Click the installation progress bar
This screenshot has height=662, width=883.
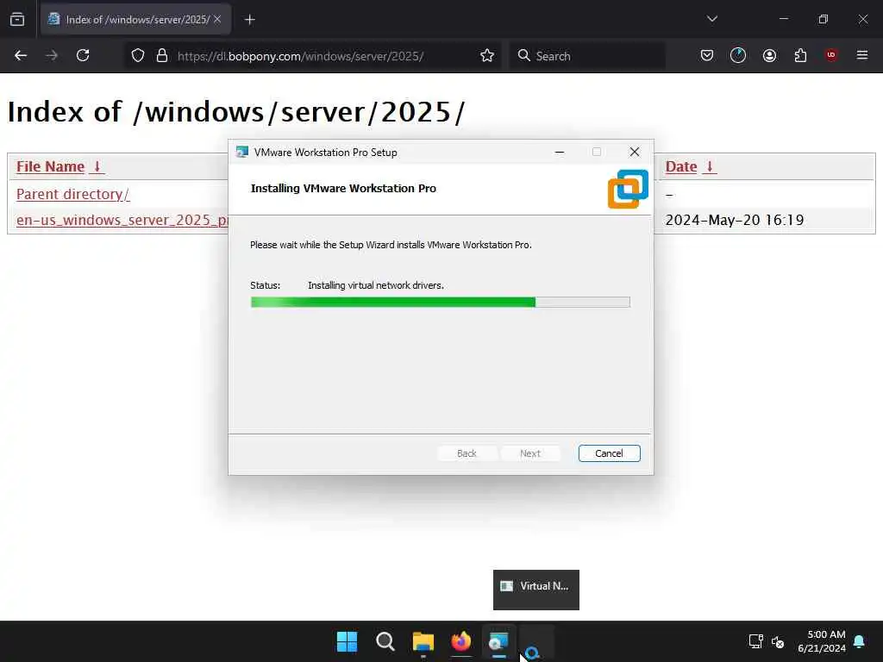click(x=440, y=303)
